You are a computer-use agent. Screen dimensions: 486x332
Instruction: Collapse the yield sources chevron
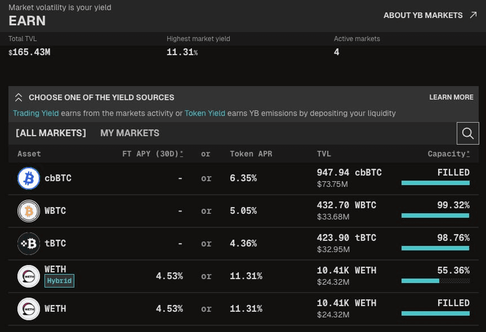19,97
